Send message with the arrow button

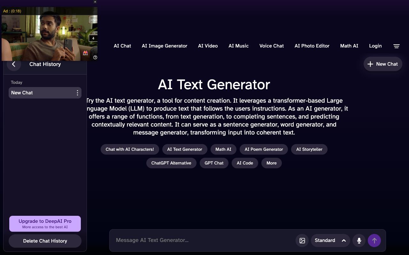coord(374,241)
